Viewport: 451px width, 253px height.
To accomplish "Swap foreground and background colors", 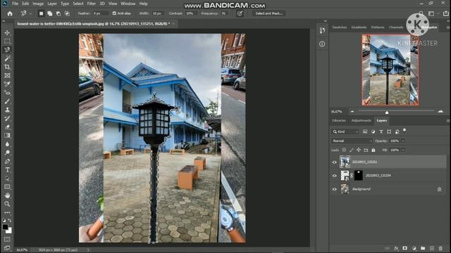I will pos(10,220).
